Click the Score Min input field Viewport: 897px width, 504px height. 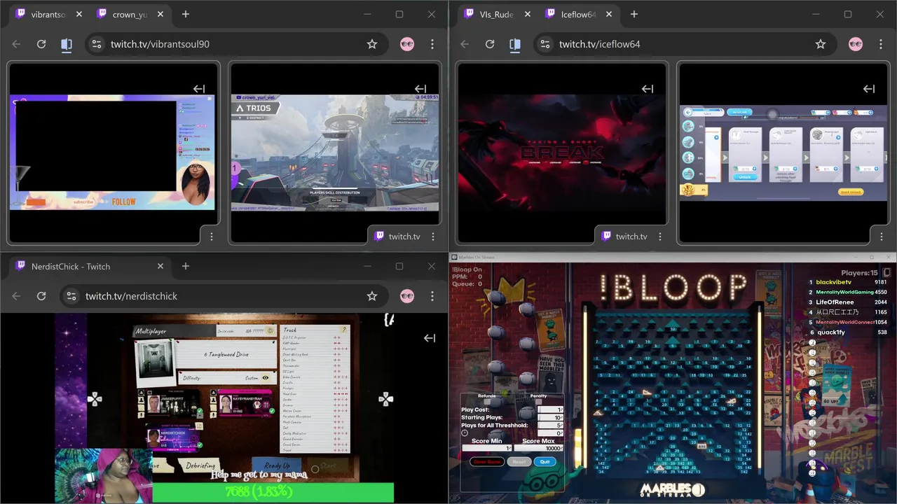click(487, 448)
